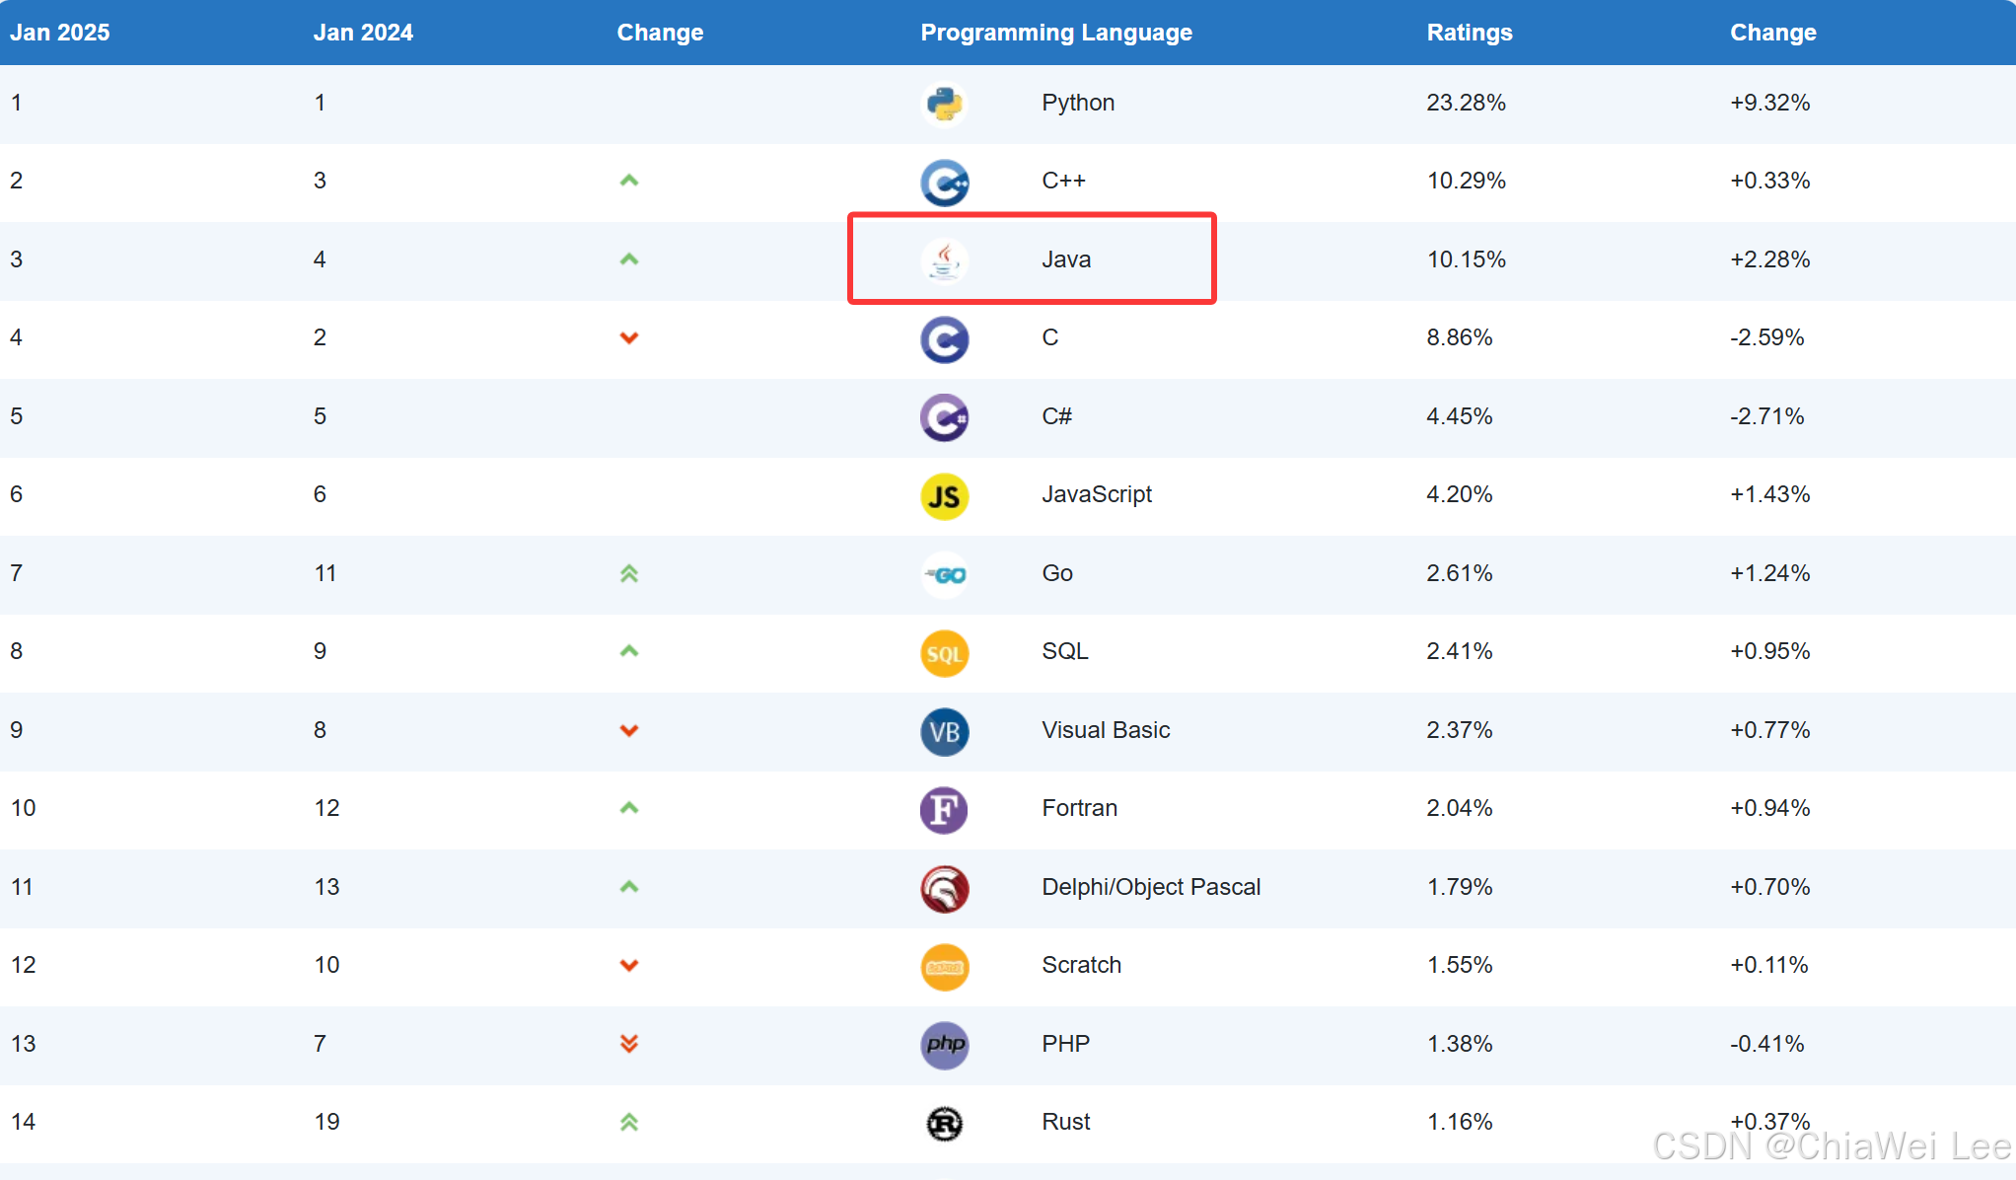Click the Rust gear logo icon
This screenshot has height=1180, width=2016.
(944, 1124)
